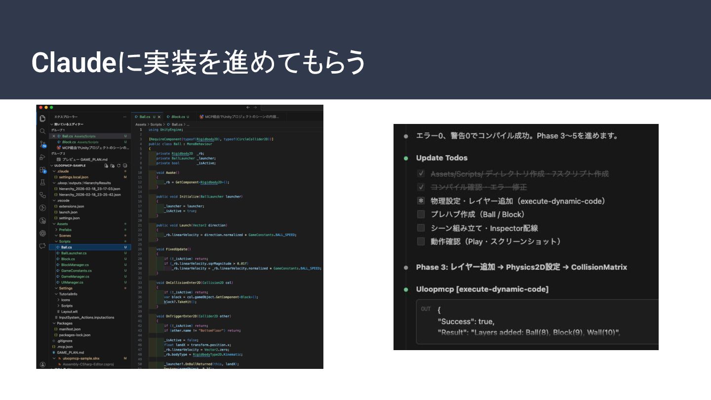Go back using editor navigation arrow
711x400 pixels.
248,107
